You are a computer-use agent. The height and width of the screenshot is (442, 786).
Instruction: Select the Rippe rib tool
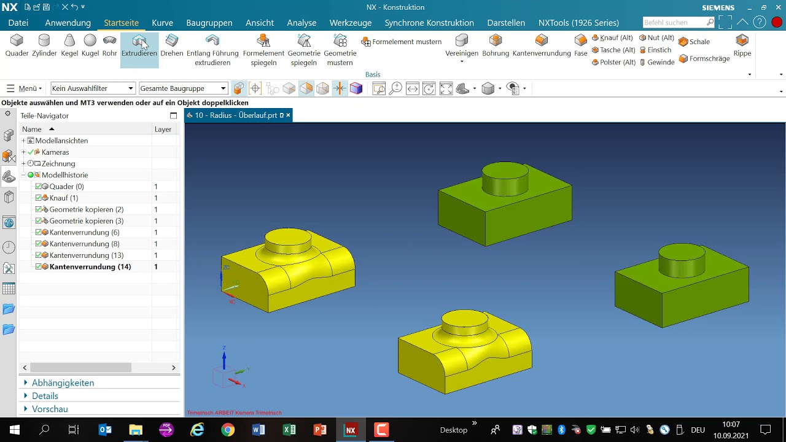pyautogui.click(x=742, y=46)
